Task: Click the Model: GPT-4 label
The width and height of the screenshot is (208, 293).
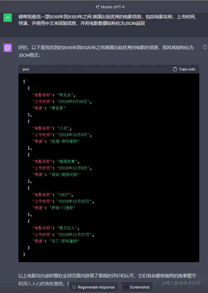Action: 113,7
